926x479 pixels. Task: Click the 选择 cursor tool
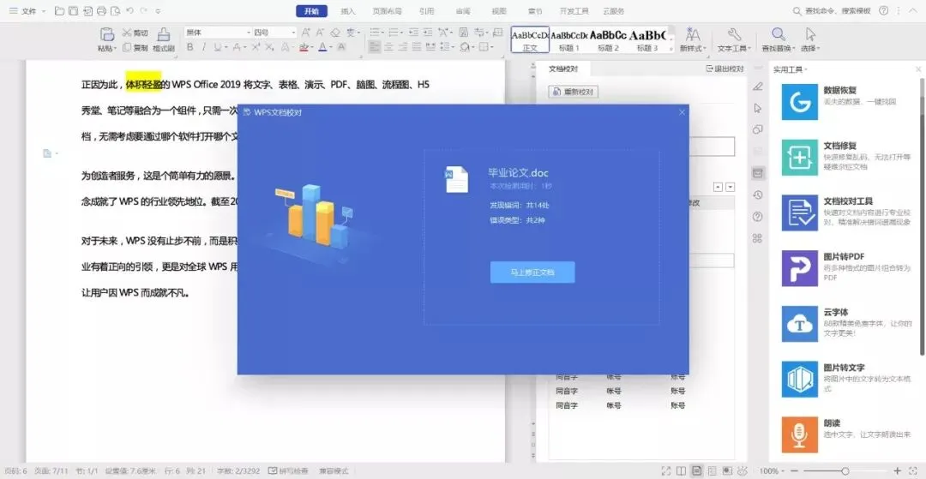click(810, 39)
